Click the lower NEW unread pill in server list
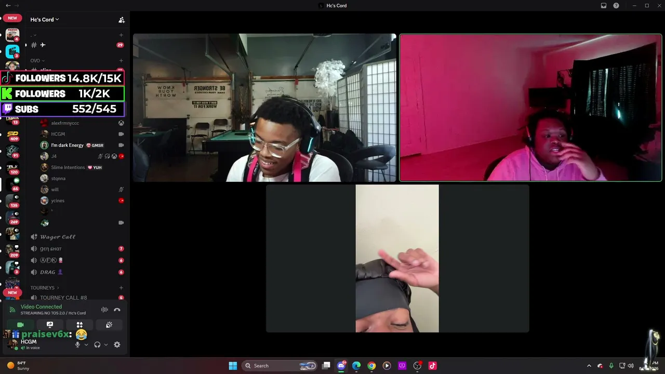Screen dimensions: 665x374 click(12, 292)
